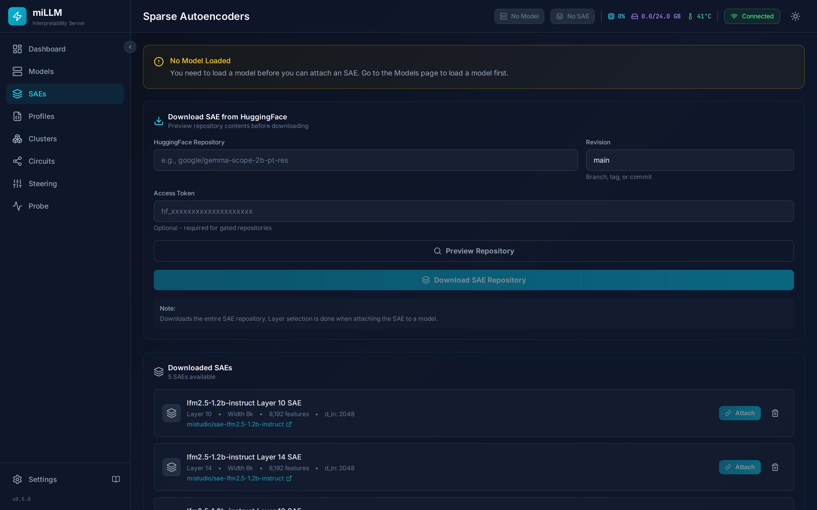Viewport: 817px width, 510px height.
Task: Toggle the light/dark theme sun icon
Action: click(795, 16)
